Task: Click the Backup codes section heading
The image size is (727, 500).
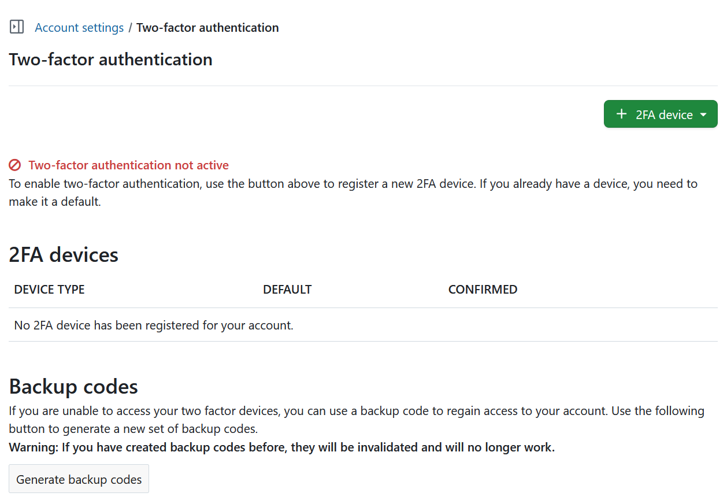Action: (73, 386)
